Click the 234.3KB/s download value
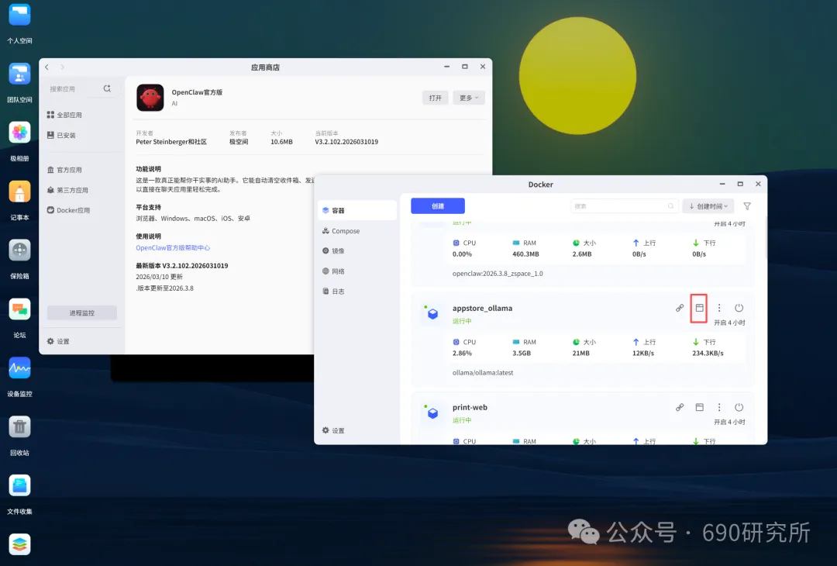This screenshot has height=566, width=837. [708, 354]
